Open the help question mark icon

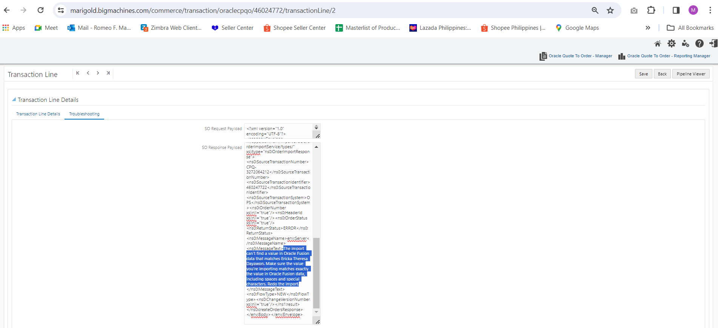700,44
